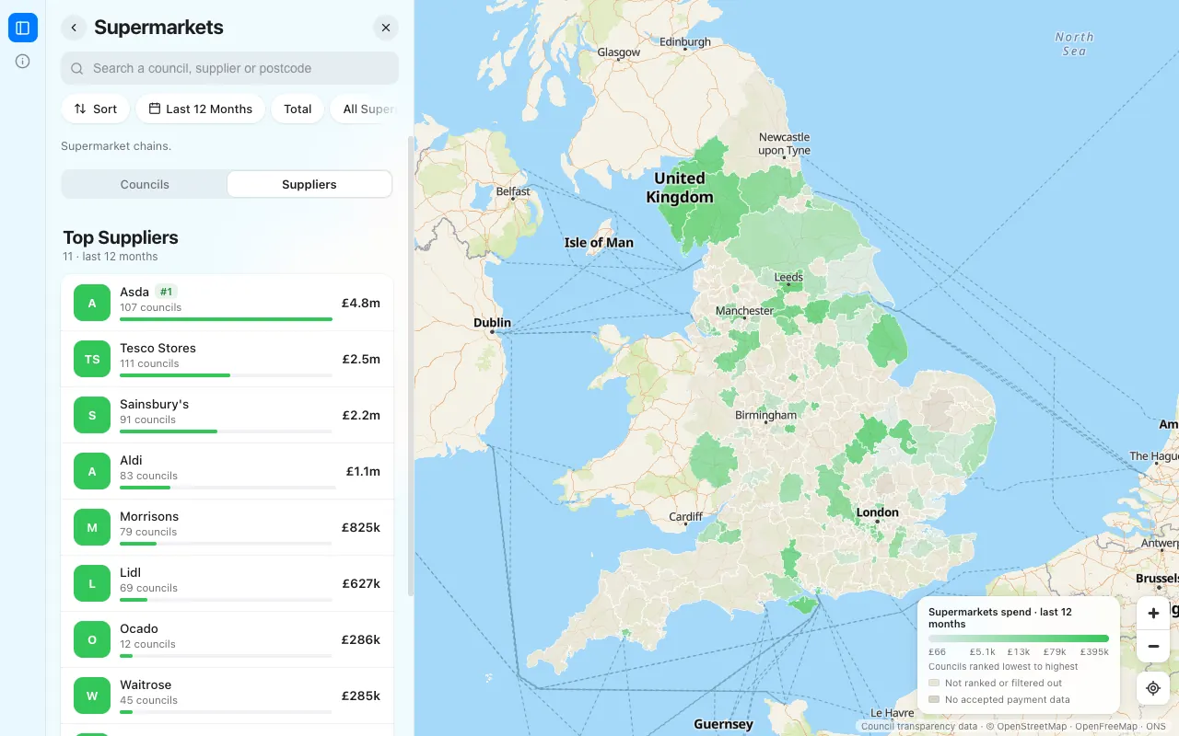Zoom in on the map
This screenshot has width=1179, height=736.
pos(1153,613)
